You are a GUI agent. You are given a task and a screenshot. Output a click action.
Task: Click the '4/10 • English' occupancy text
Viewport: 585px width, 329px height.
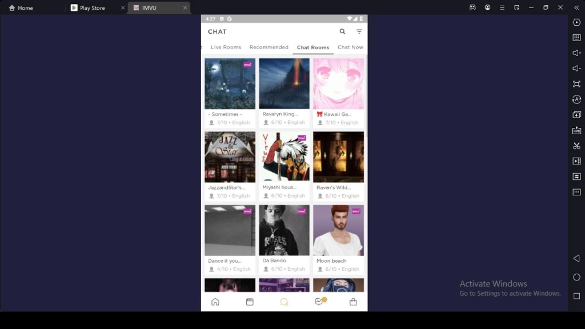coord(234,269)
